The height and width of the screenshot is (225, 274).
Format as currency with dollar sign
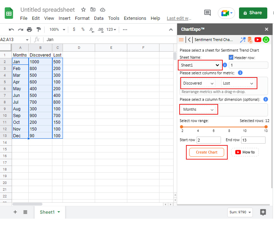(74, 29)
